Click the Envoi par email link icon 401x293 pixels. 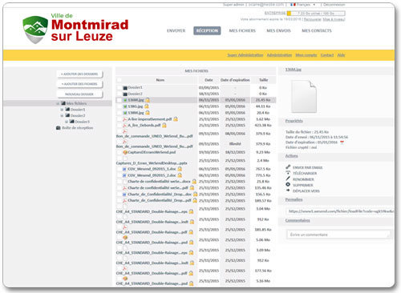point(288,167)
